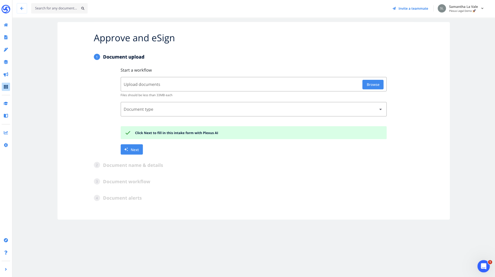Open the Home icon in sidebar

point(6,25)
